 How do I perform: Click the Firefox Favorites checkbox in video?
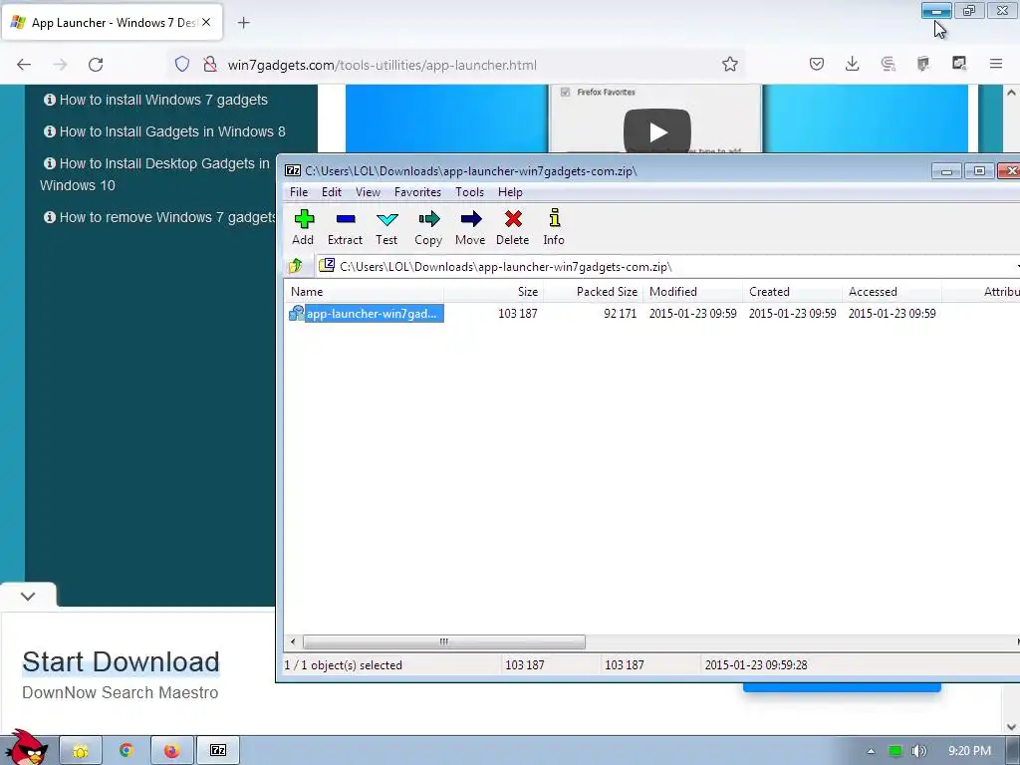(x=566, y=93)
